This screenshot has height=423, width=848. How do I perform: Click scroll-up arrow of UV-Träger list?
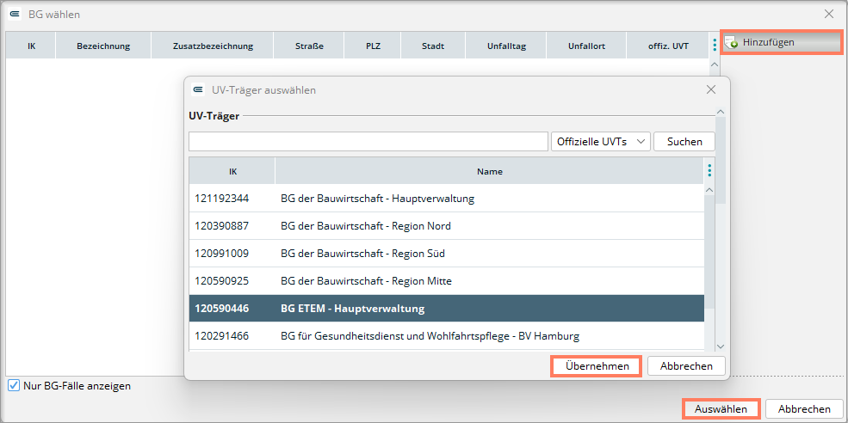709,190
